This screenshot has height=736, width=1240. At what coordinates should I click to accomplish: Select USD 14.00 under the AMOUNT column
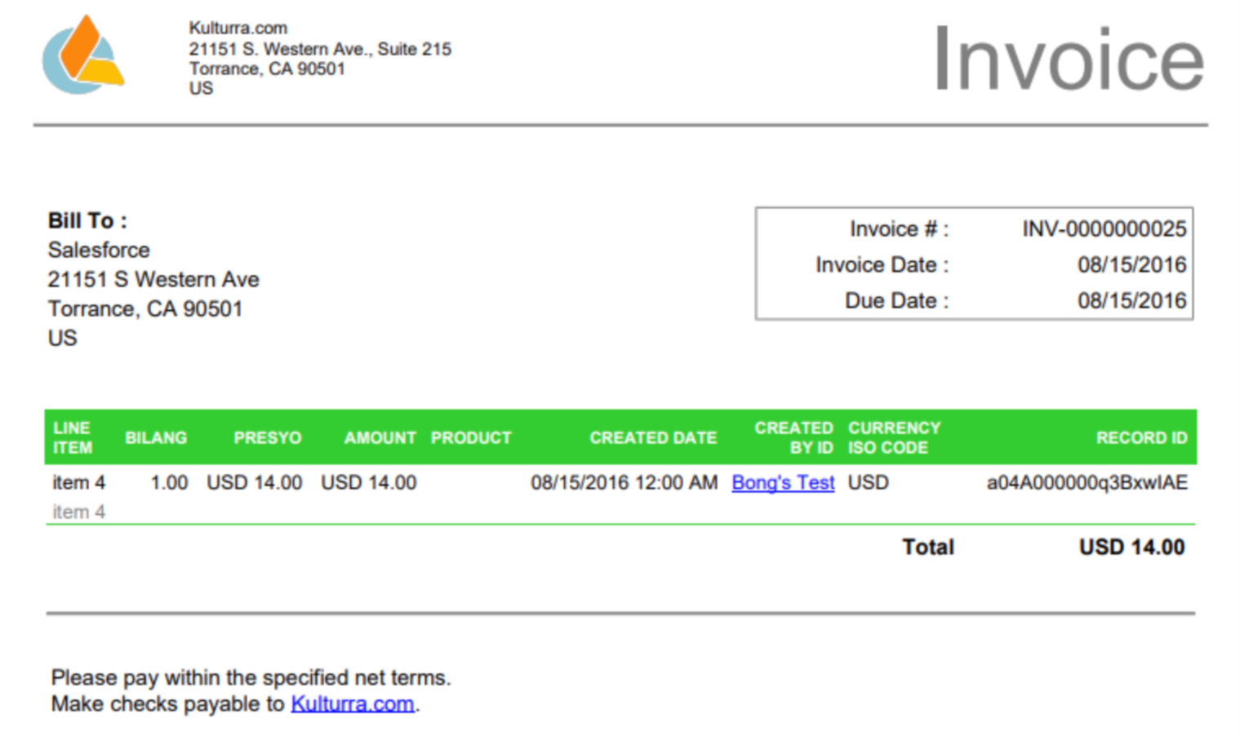click(369, 483)
